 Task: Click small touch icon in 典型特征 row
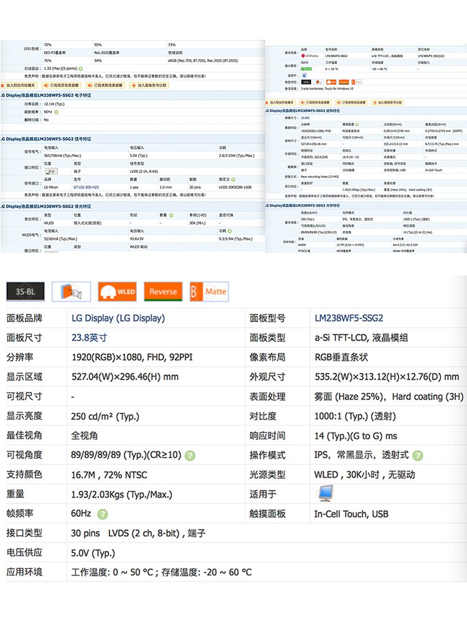(318, 82)
